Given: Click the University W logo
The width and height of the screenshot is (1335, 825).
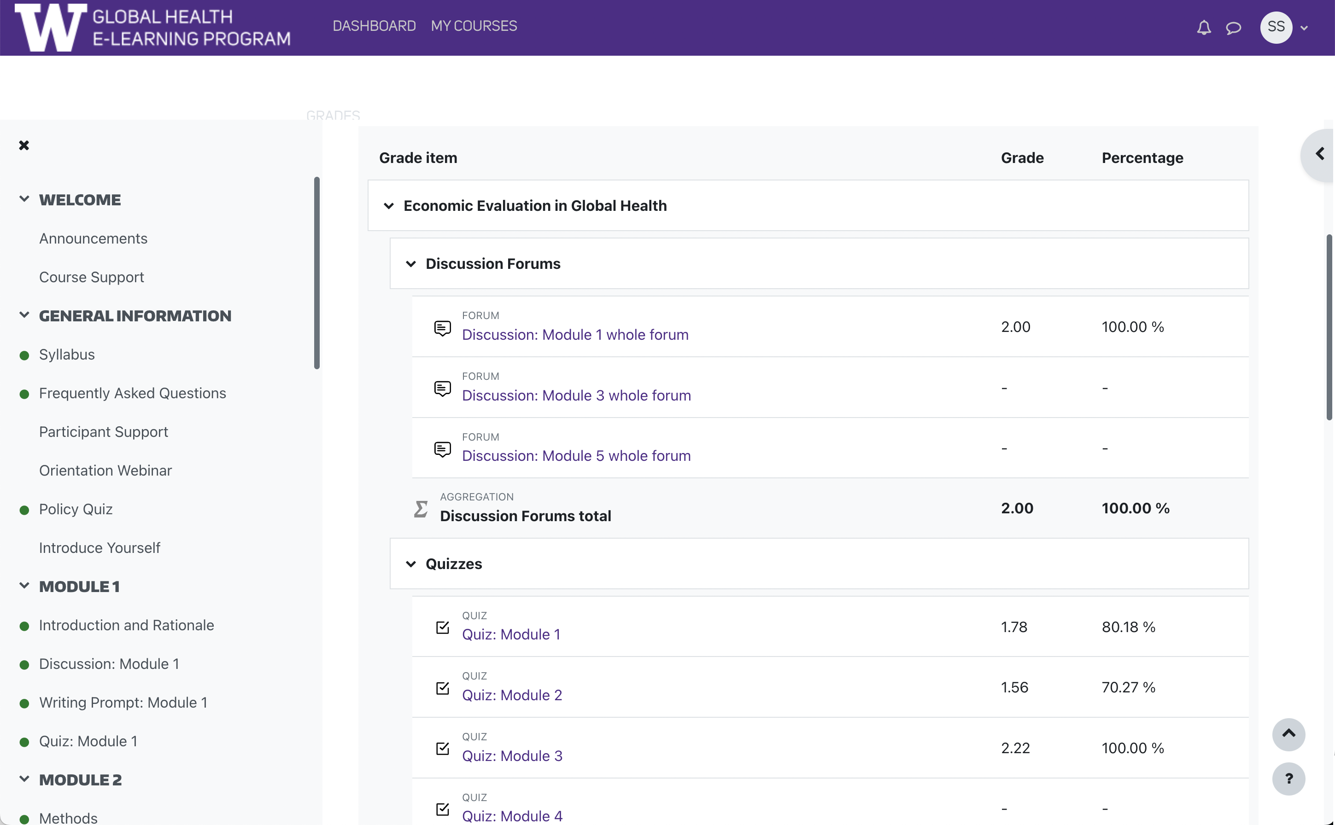Looking at the screenshot, I should pos(50,27).
